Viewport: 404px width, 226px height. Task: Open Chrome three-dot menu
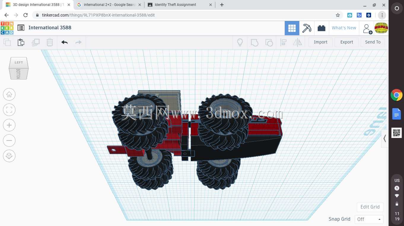point(382,15)
